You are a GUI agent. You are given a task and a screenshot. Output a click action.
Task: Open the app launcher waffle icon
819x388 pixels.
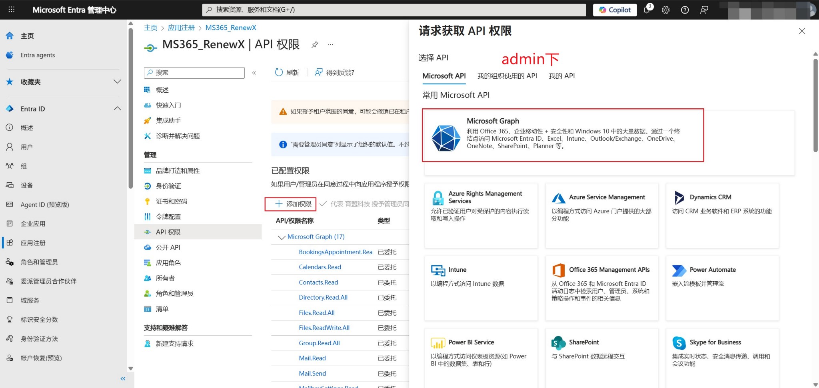tap(12, 10)
